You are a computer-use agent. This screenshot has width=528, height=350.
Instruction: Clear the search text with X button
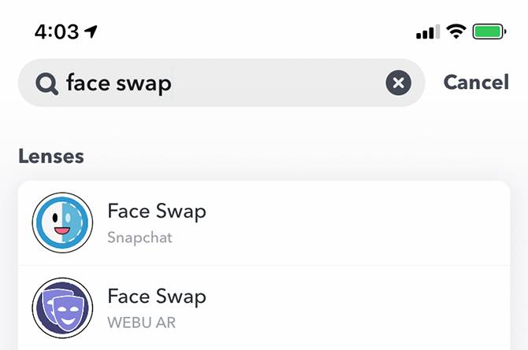pos(399,83)
